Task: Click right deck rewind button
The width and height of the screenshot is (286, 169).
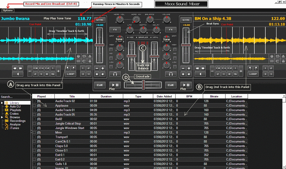Action: (x=197, y=68)
